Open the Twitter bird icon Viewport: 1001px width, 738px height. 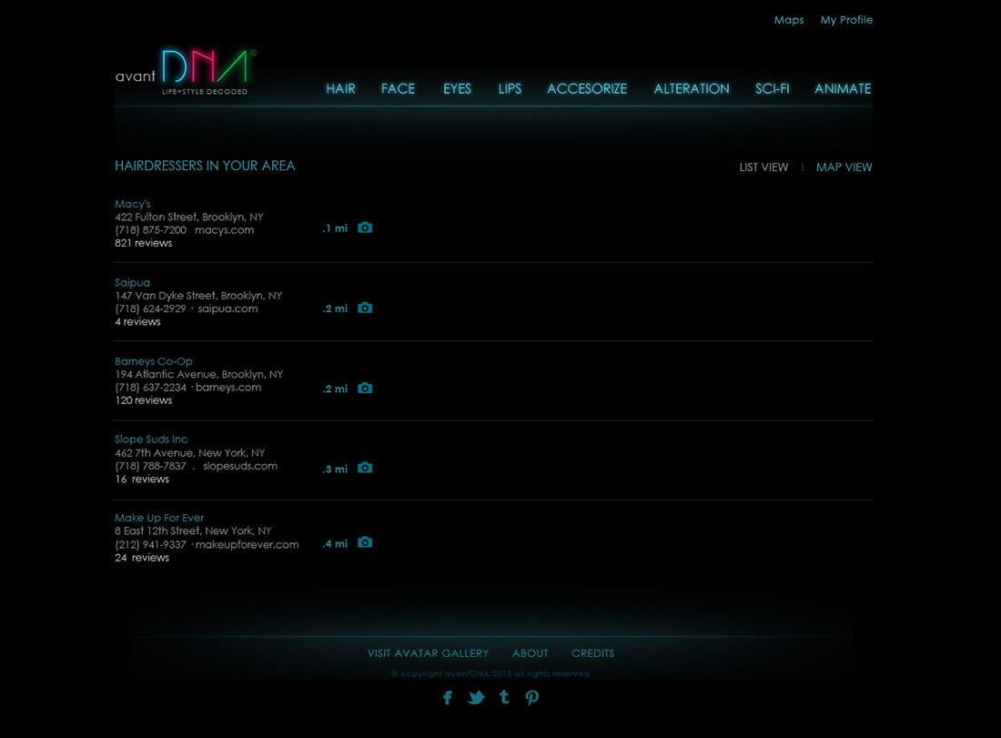click(476, 697)
